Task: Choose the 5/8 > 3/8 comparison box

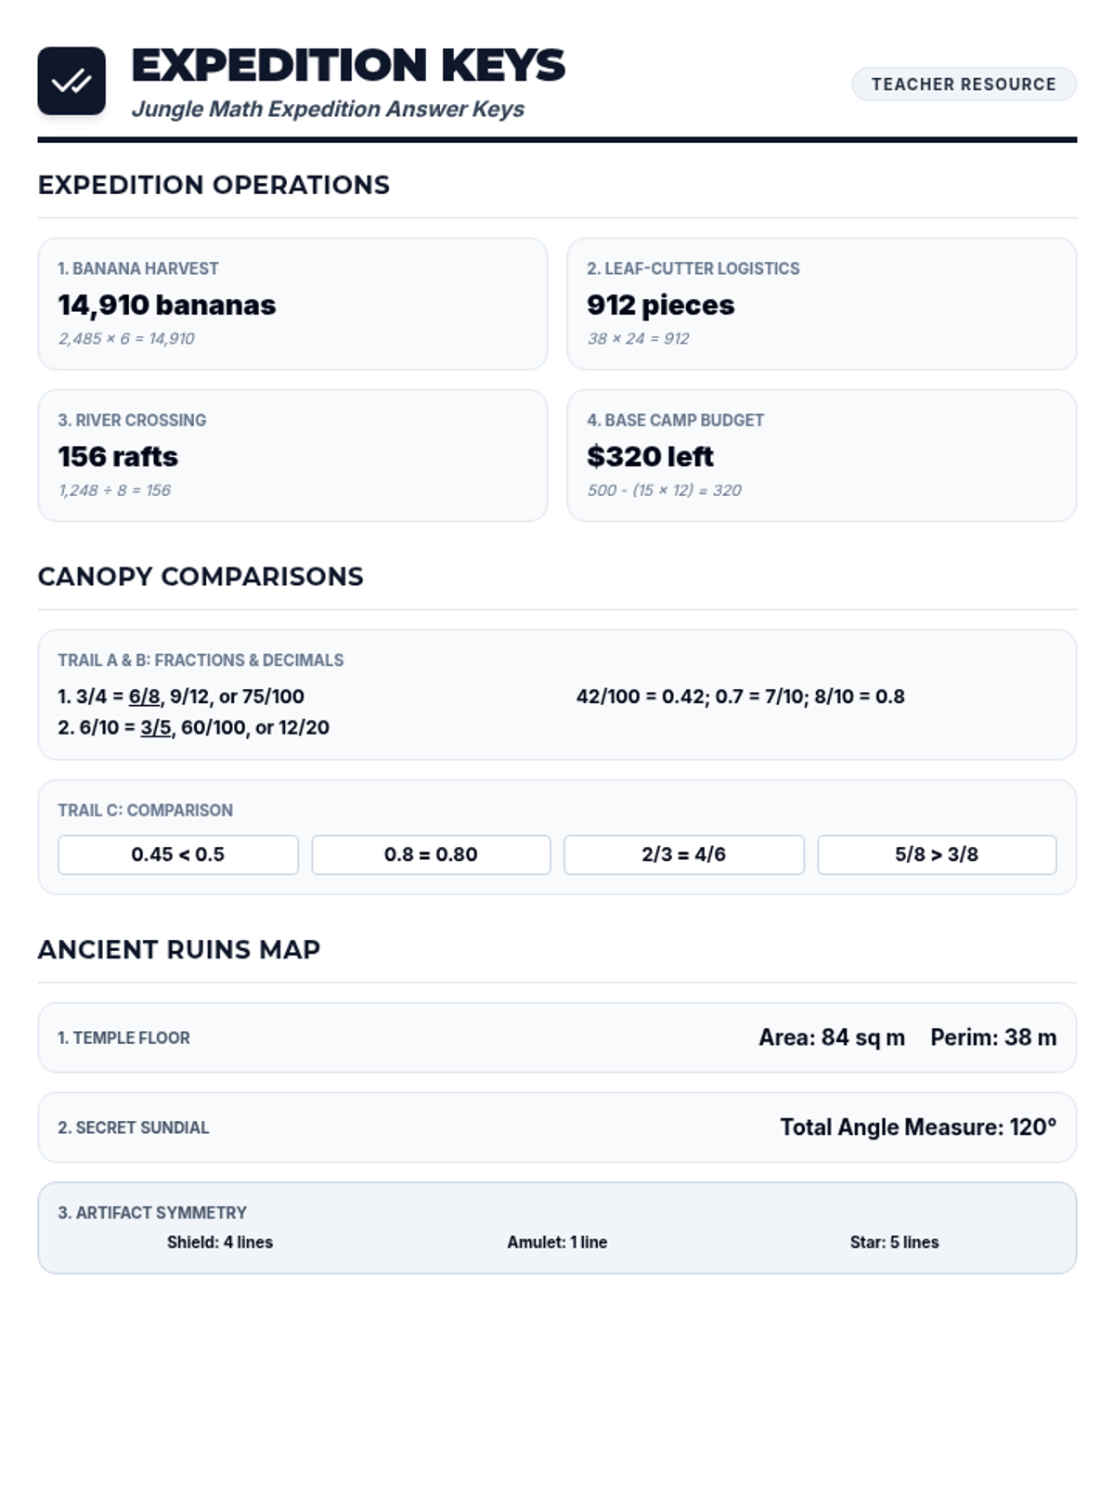Action: [937, 854]
